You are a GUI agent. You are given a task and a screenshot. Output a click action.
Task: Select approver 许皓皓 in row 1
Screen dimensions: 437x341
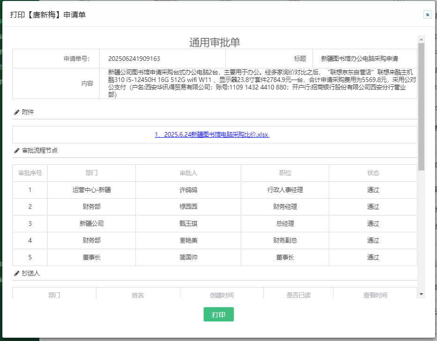click(188, 190)
